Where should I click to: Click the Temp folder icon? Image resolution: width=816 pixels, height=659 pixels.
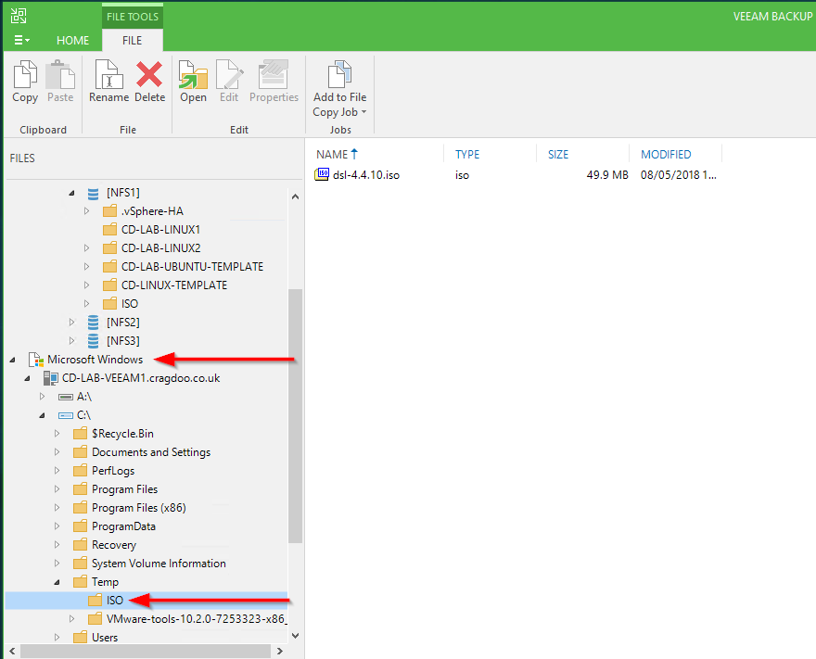[80, 581]
